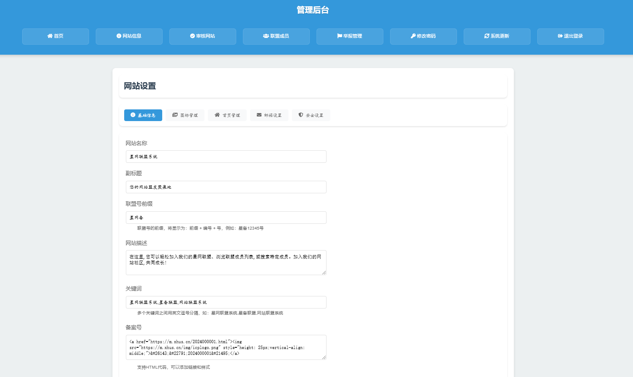
Task: Click the refresh icon for 系统更新
Action: (x=487, y=36)
